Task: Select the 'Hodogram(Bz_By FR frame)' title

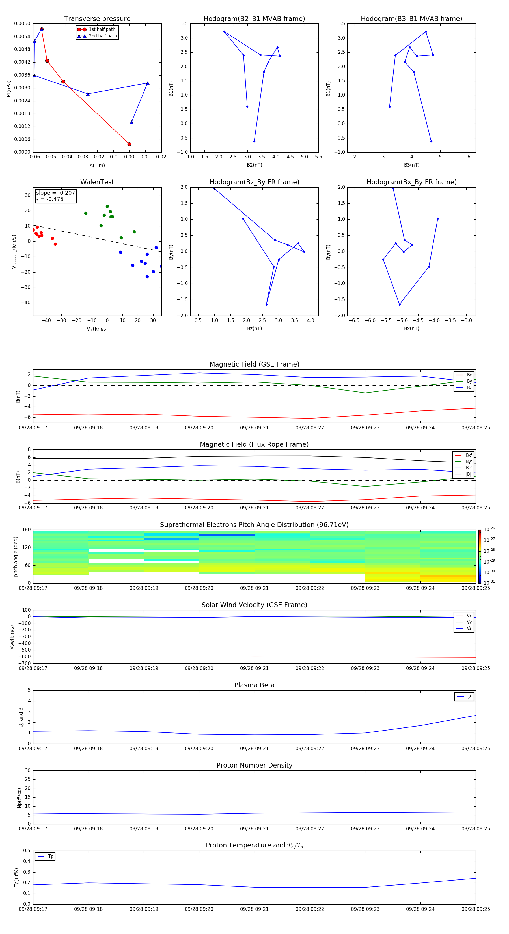Action: coord(254,182)
